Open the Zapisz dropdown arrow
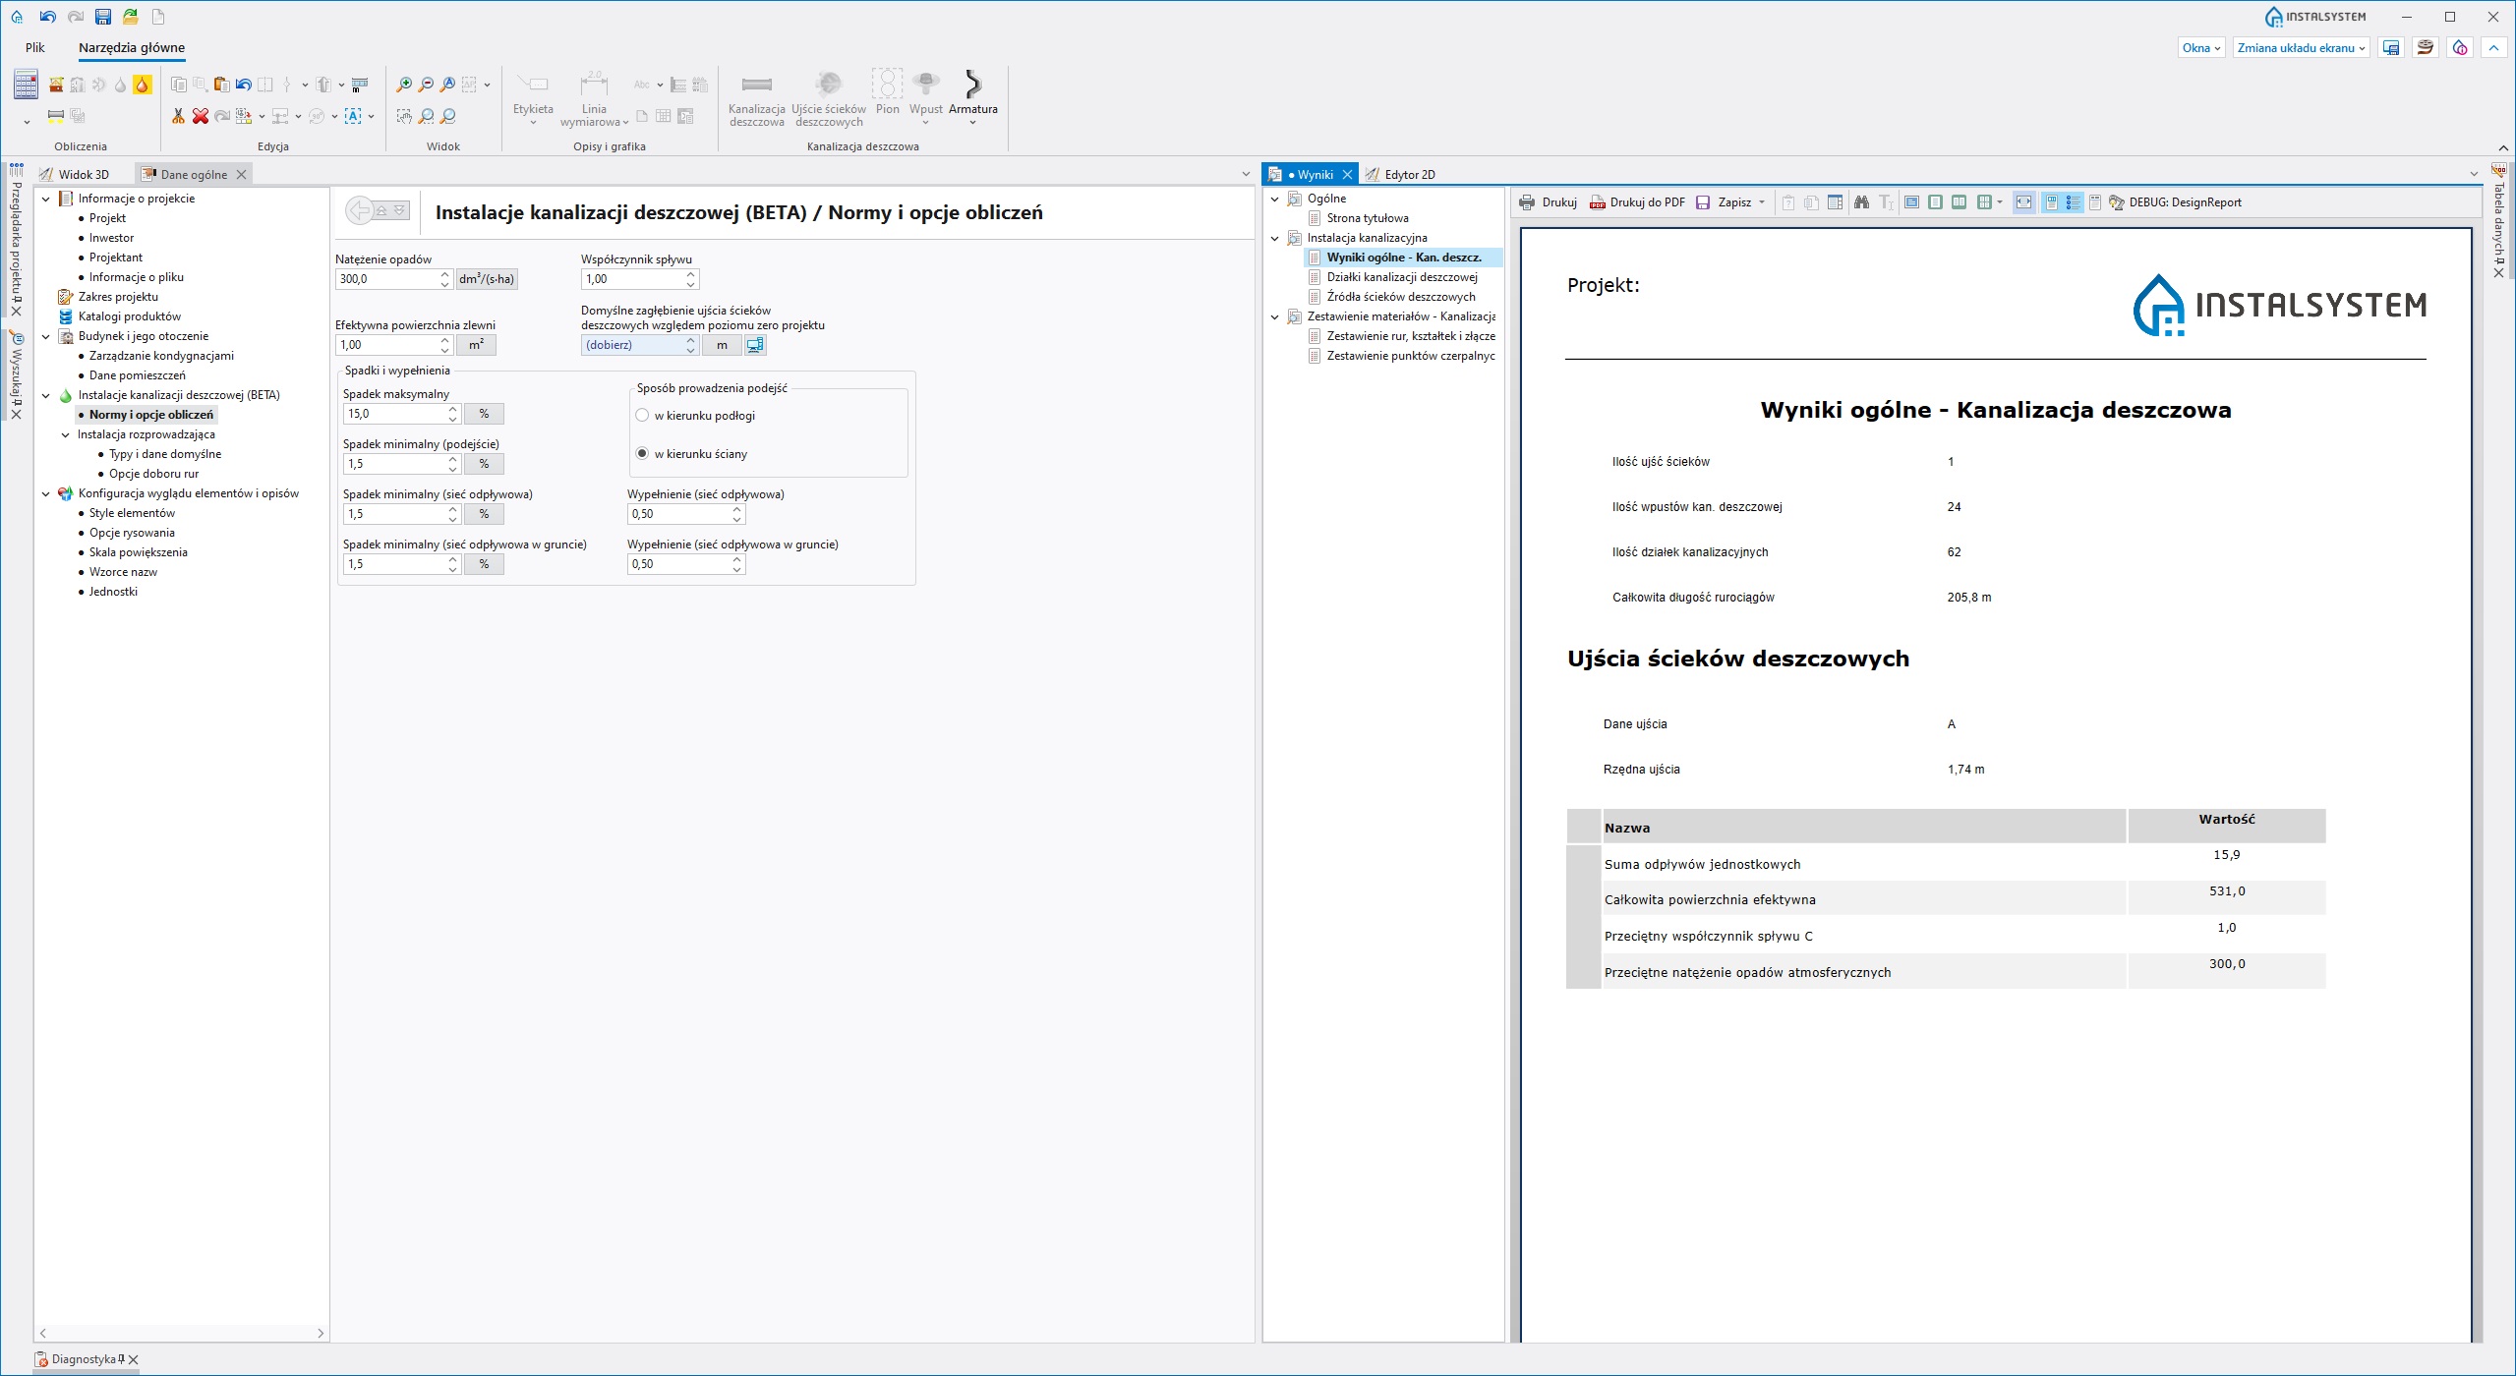Image resolution: width=2516 pixels, height=1376 pixels. [x=1761, y=202]
